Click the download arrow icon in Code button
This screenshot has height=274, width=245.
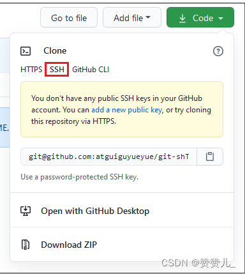pyautogui.click(x=182, y=19)
